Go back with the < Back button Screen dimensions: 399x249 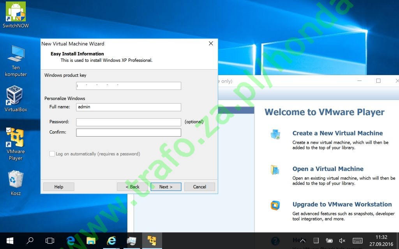[x=132, y=187]
